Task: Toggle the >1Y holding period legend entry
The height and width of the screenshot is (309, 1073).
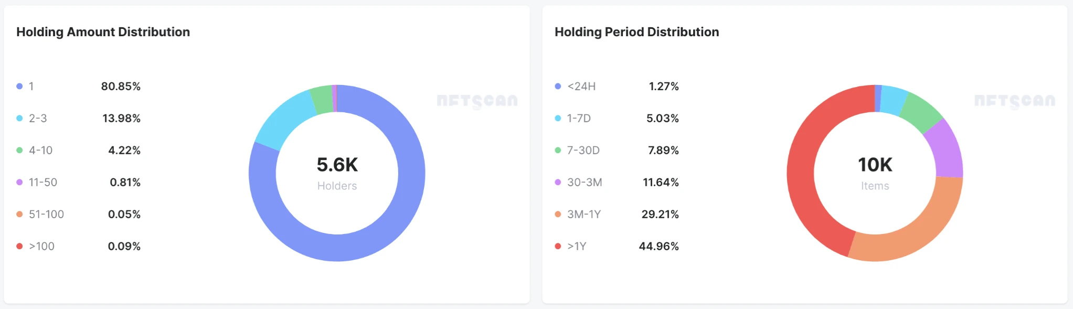Action: click(x=577, y=246)
